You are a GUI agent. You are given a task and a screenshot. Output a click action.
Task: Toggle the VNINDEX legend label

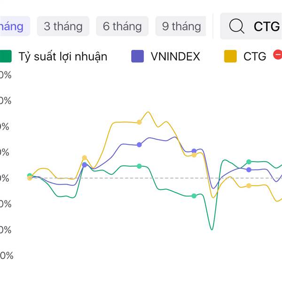tap(175, 57)
